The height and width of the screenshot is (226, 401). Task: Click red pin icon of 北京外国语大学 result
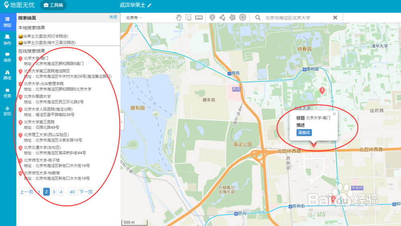point(20,97)
